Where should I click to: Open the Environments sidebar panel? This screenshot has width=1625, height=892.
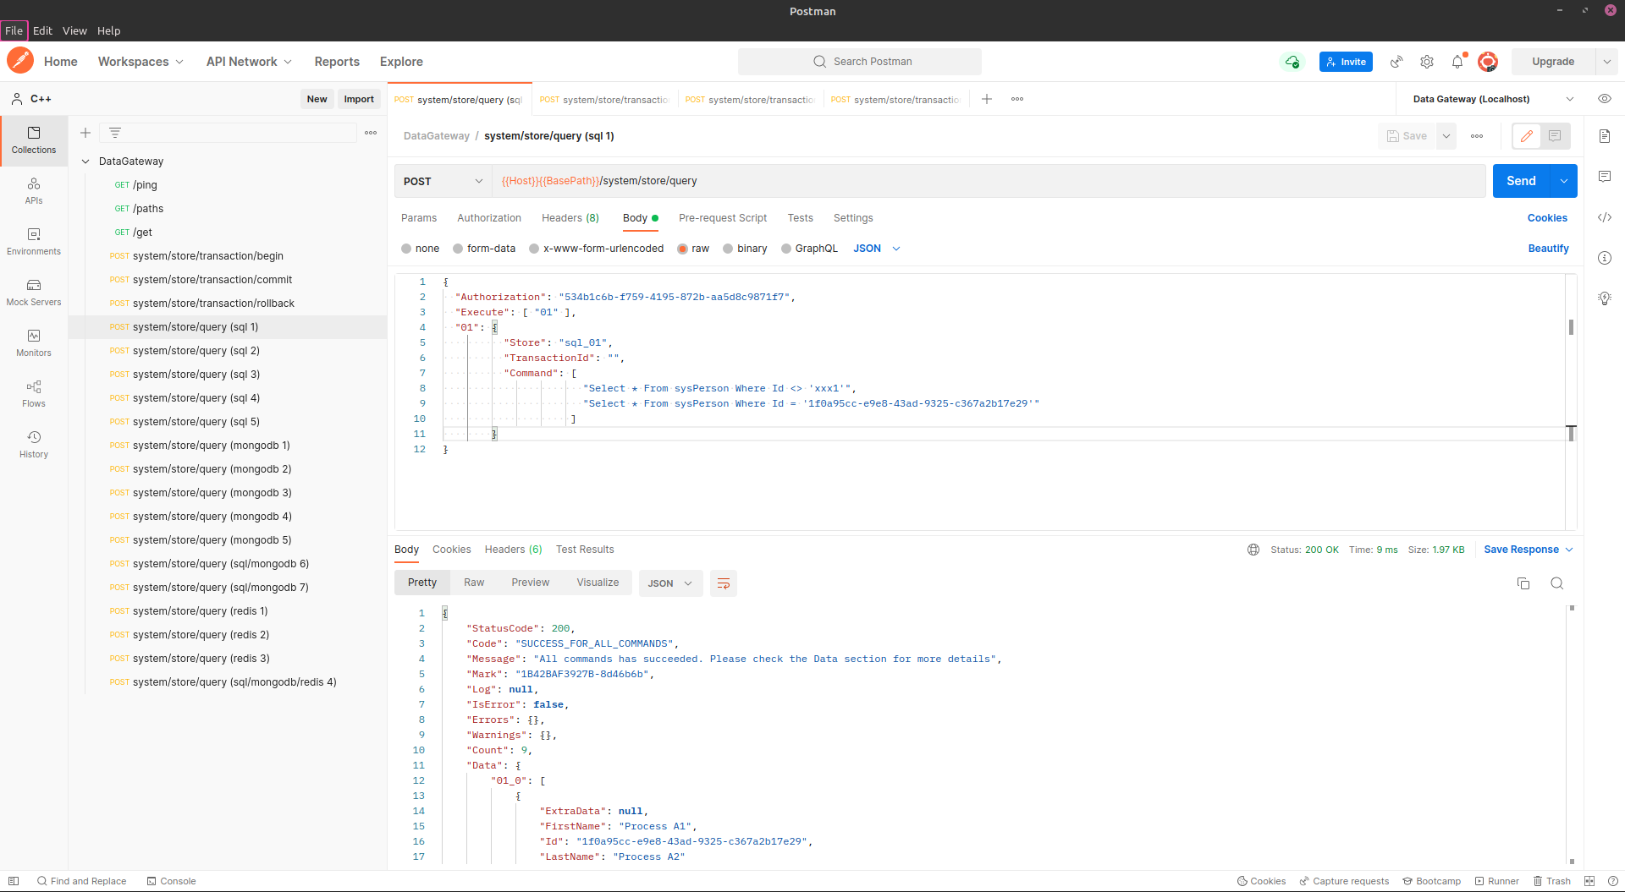[34, 242]
